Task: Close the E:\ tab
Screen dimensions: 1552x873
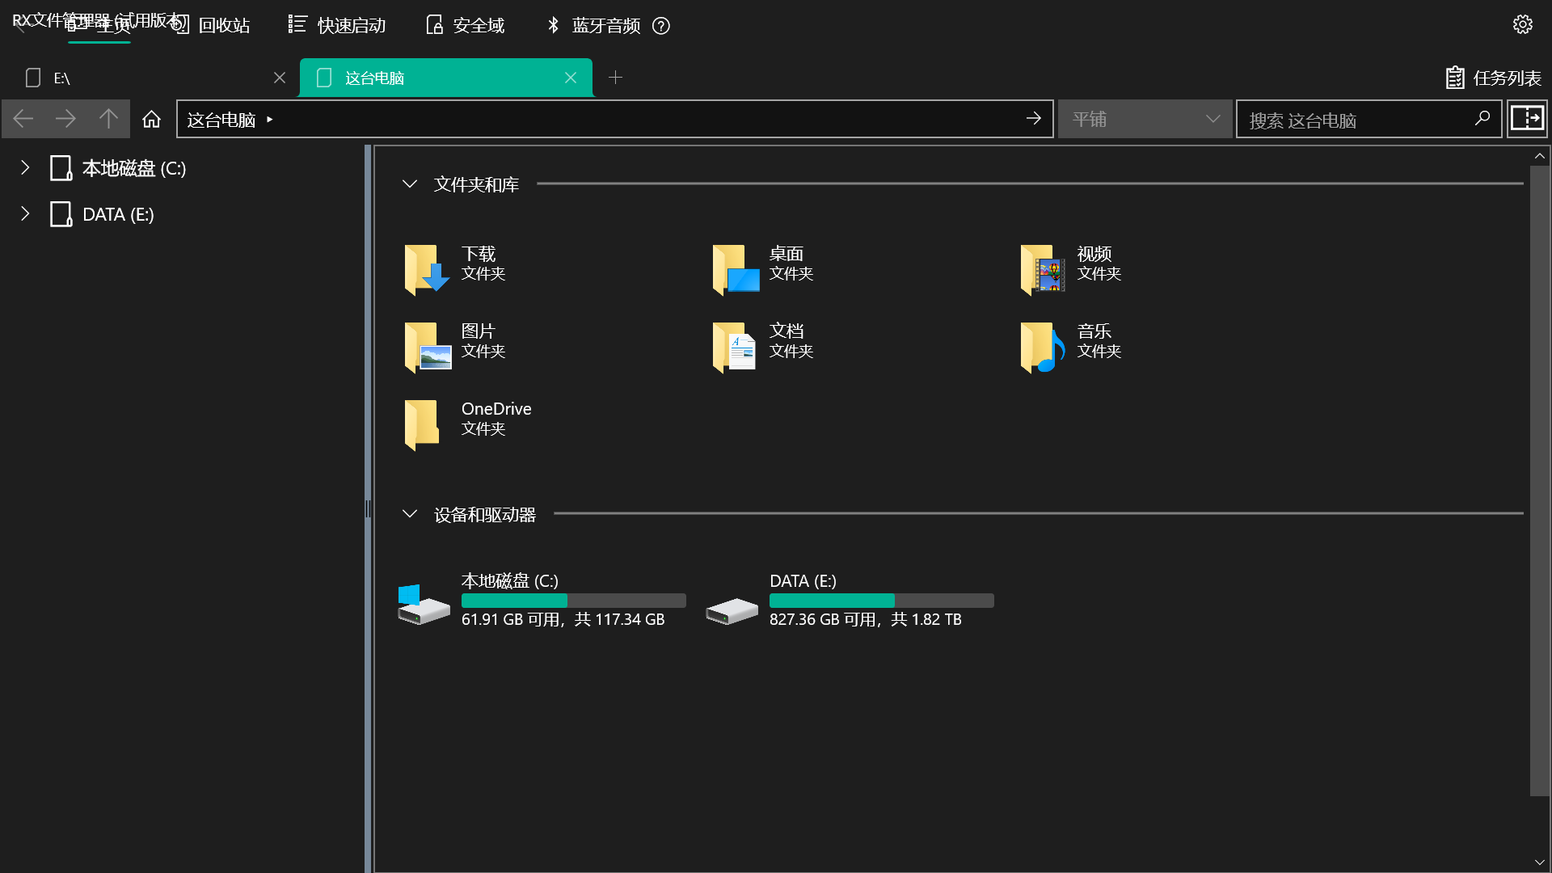Action: point(280,78)
